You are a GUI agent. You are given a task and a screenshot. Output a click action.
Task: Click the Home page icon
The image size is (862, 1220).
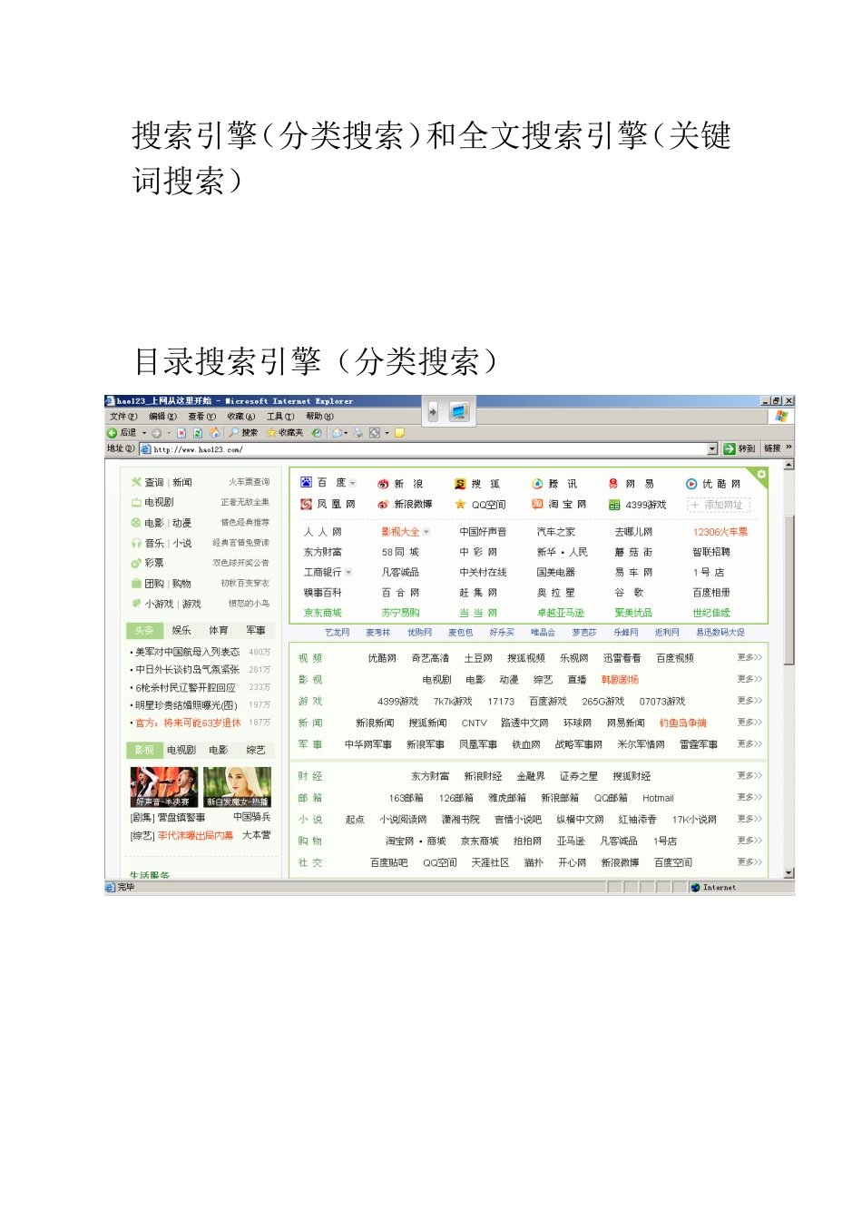213,433
